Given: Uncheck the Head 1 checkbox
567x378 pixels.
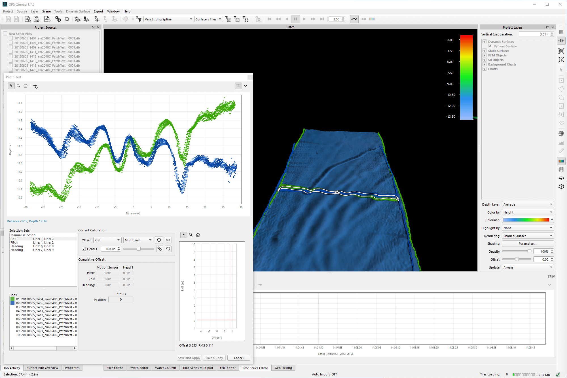Looking at the screenshot, I should (x=84, y=249).
